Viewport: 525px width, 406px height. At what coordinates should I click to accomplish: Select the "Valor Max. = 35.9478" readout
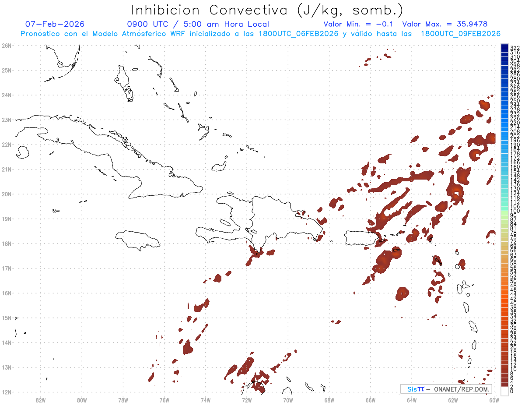tap(445, 24)
